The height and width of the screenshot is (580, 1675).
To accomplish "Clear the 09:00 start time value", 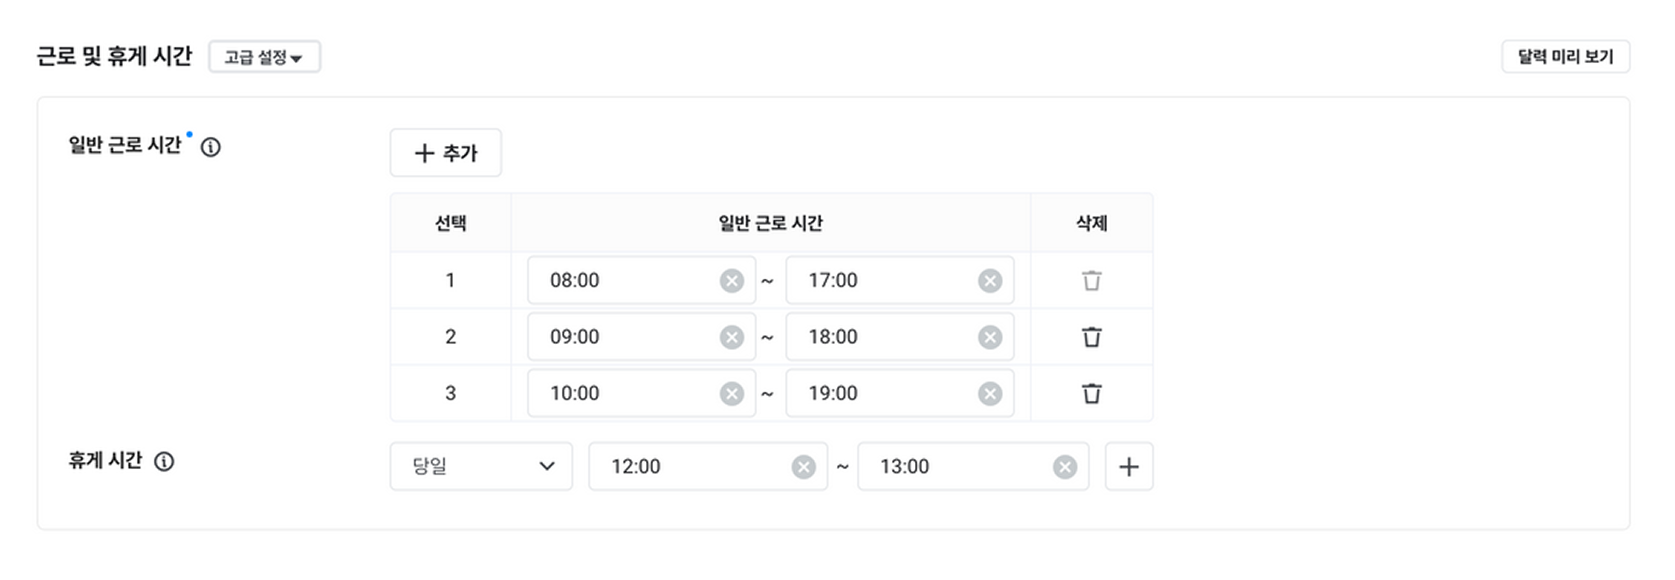I will (732, 337).
